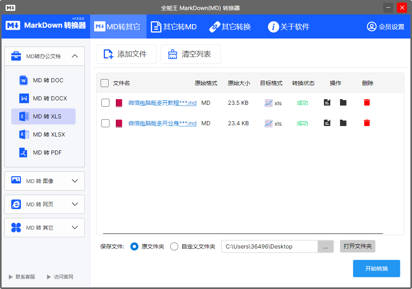Viewport: 412px width, 289px height.
Task: Click the red file icon of 多开教程 row
Action: pyautogui.click(x=119, y=103)
